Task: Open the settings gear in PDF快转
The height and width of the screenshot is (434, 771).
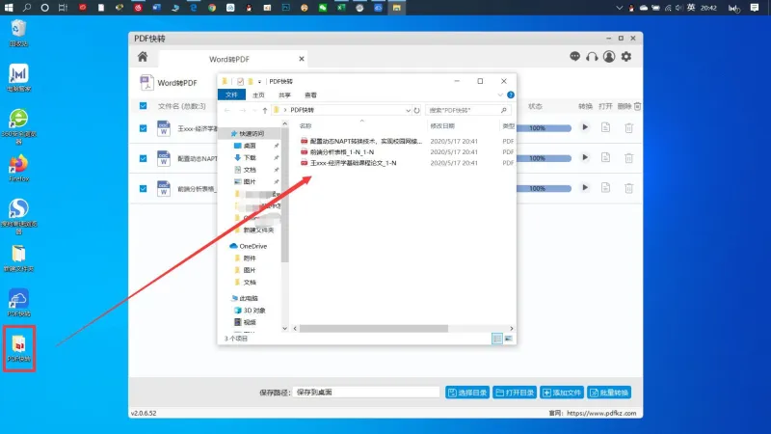Action: tap(625, 57)
